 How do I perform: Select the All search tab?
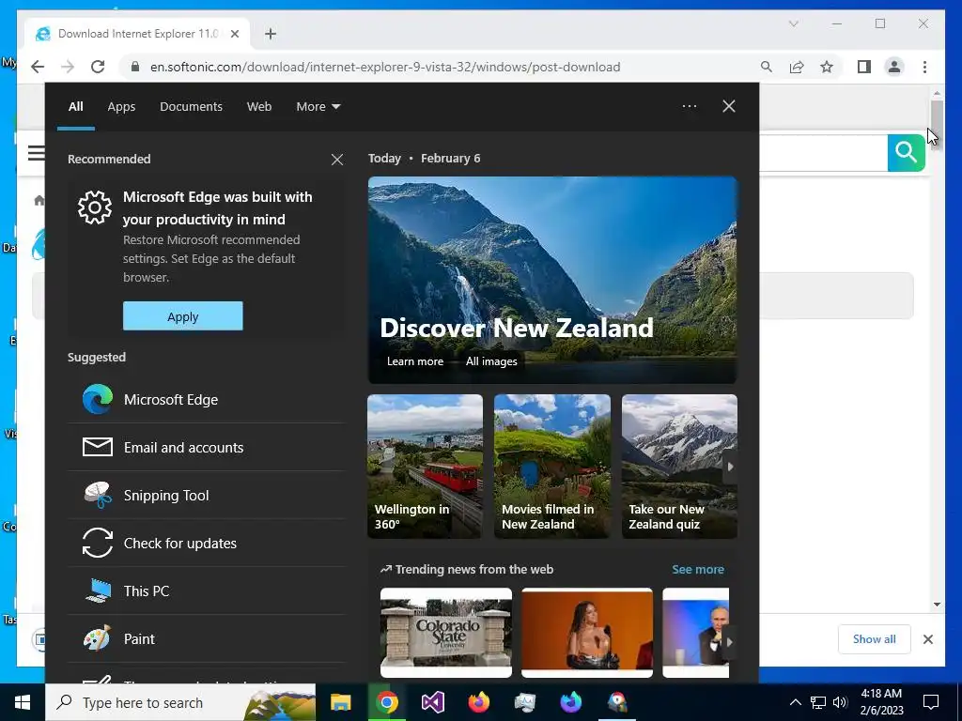pyautogui.click(x=75, y=107)
